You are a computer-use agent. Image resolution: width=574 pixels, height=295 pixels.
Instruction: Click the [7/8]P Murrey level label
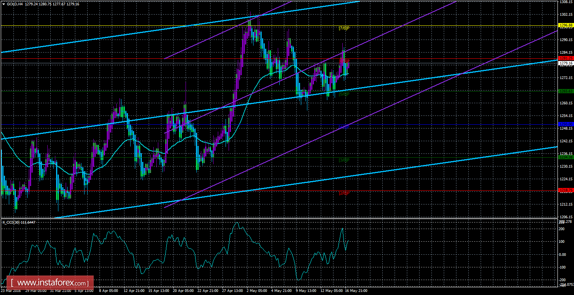pyautogui.click(x=344, y=28)
